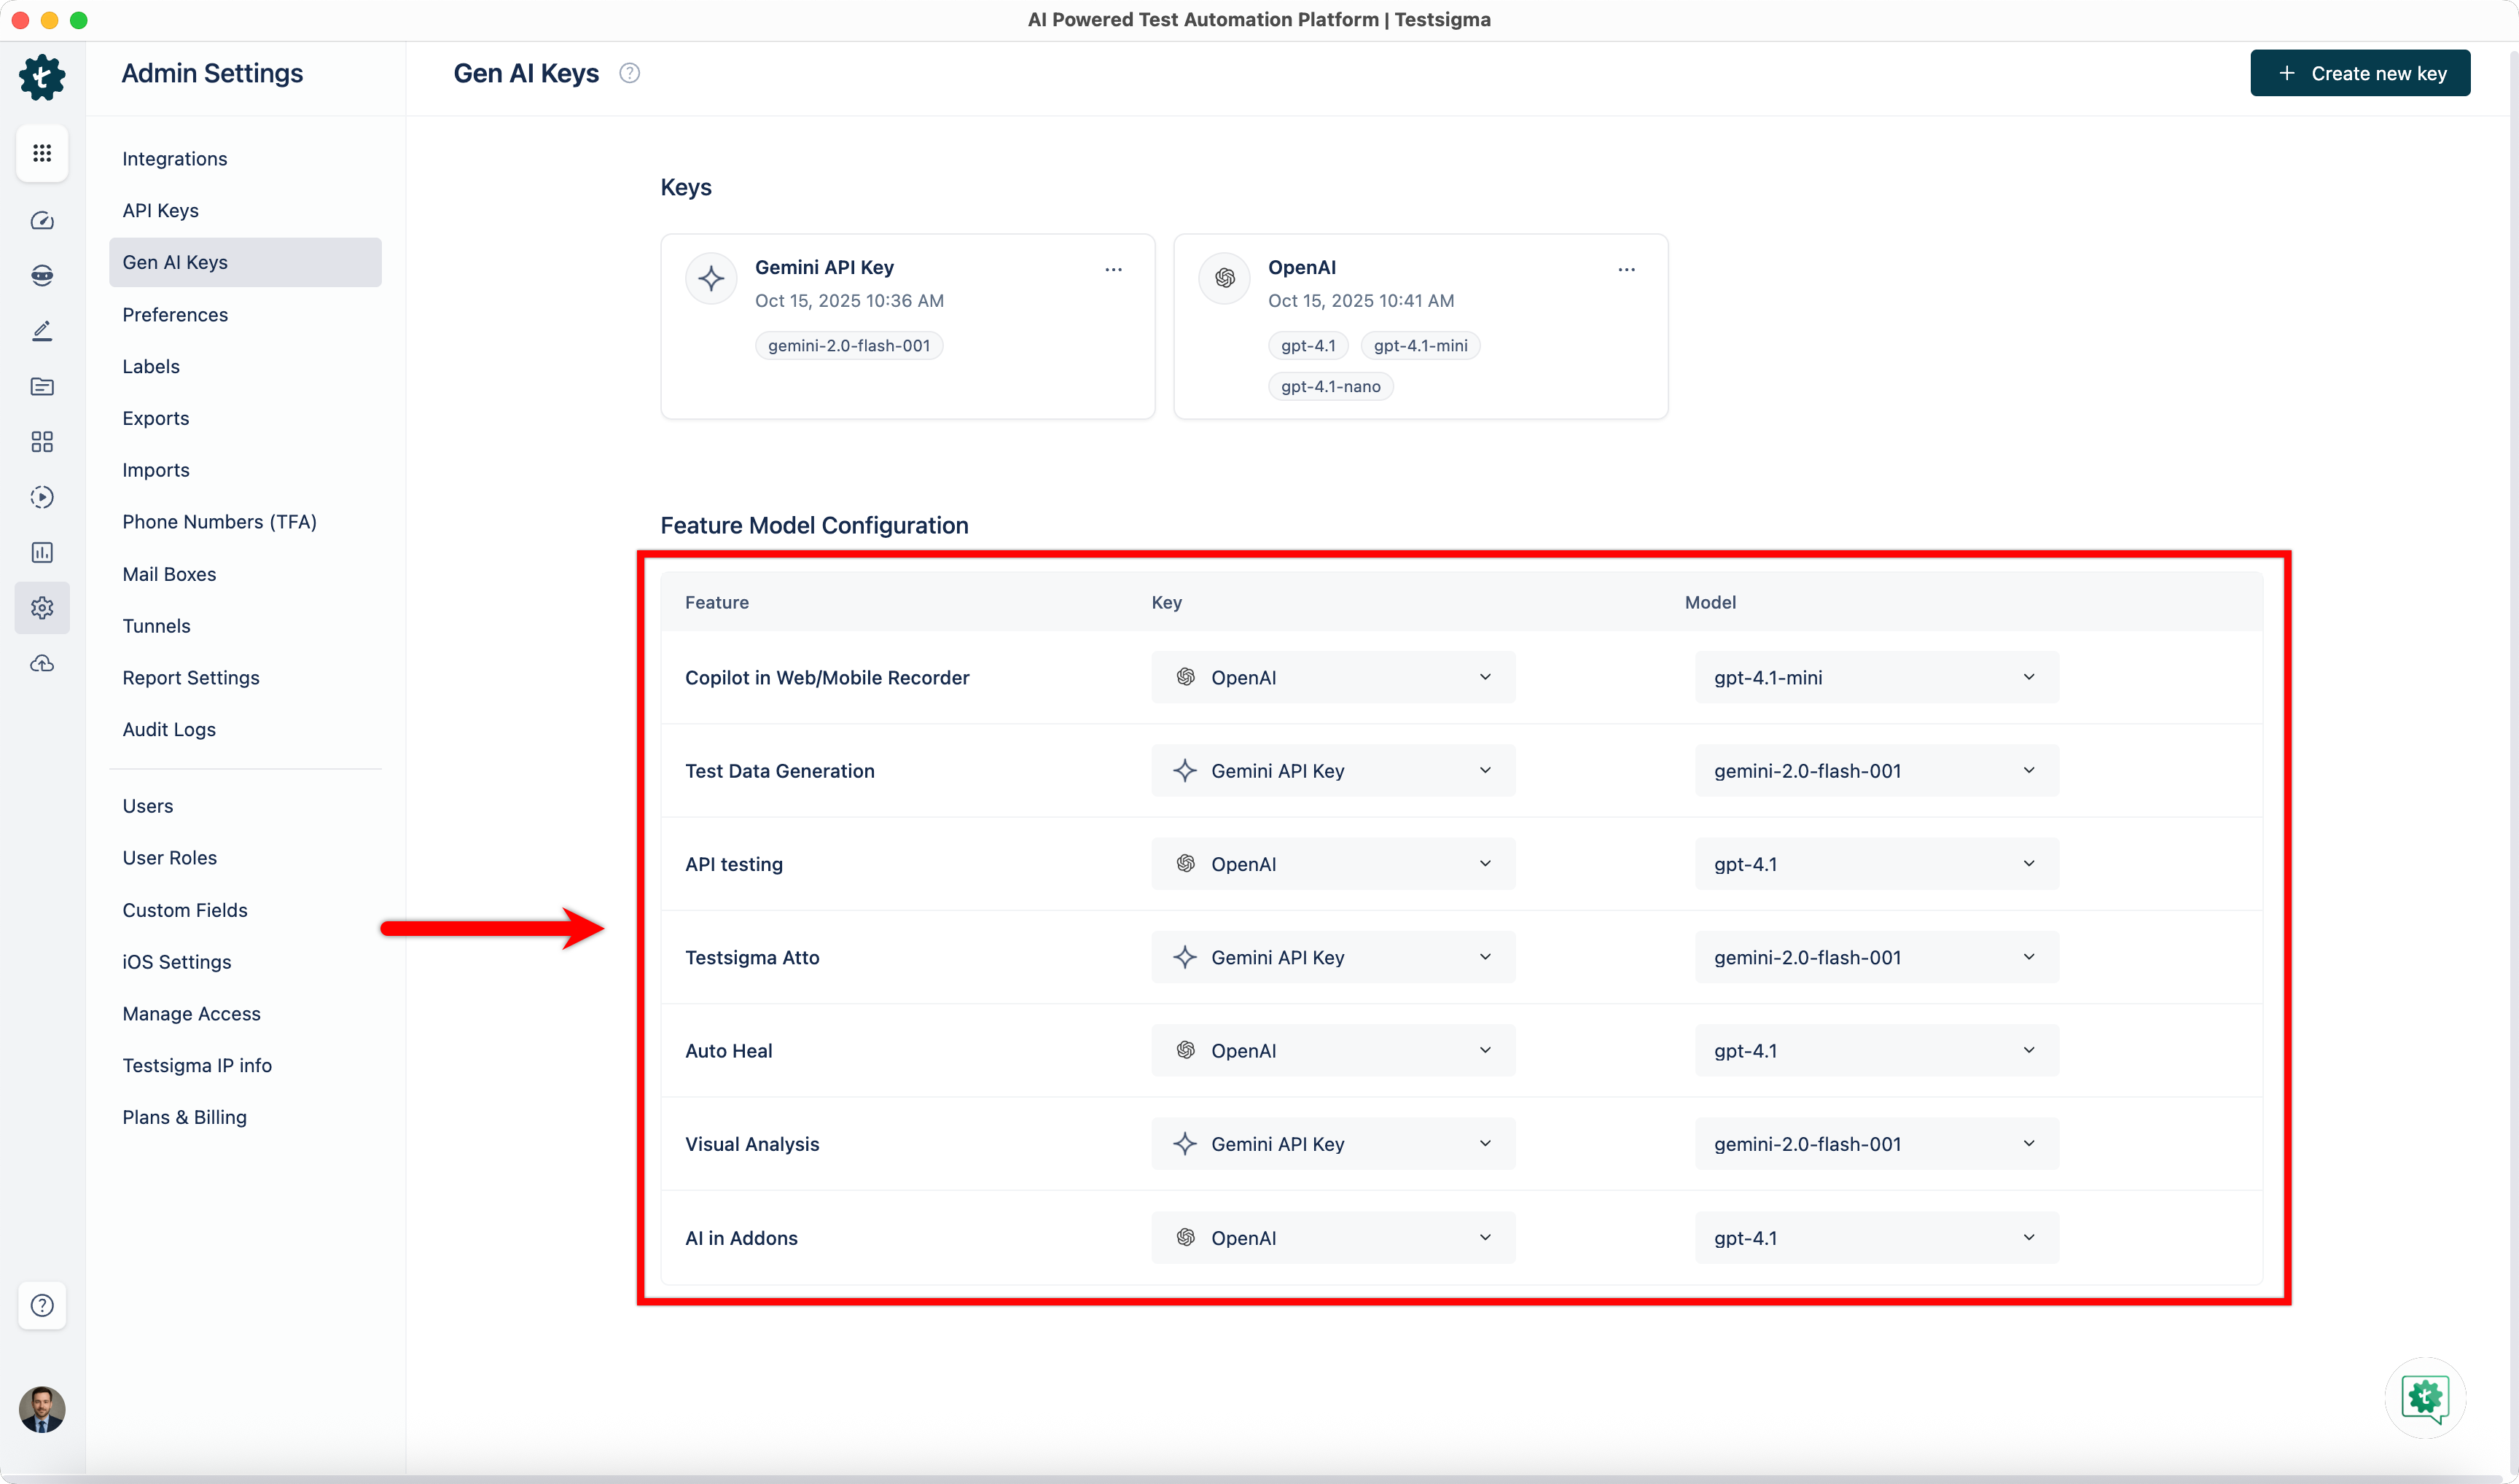Screen dimensions: 2519x1484
Task: Click the user profile avatar
Action: coord(42,1409)
